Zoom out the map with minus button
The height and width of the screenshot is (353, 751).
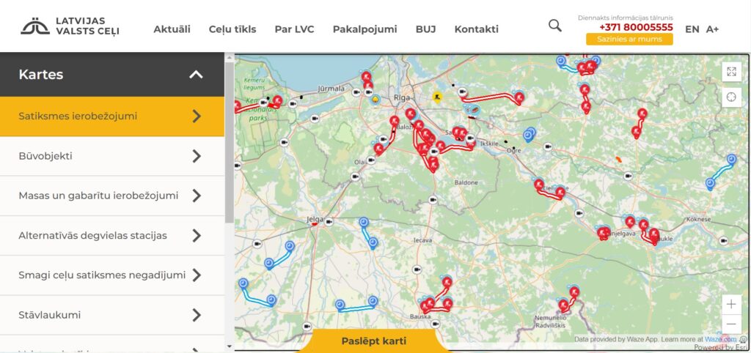pos(731,324)
